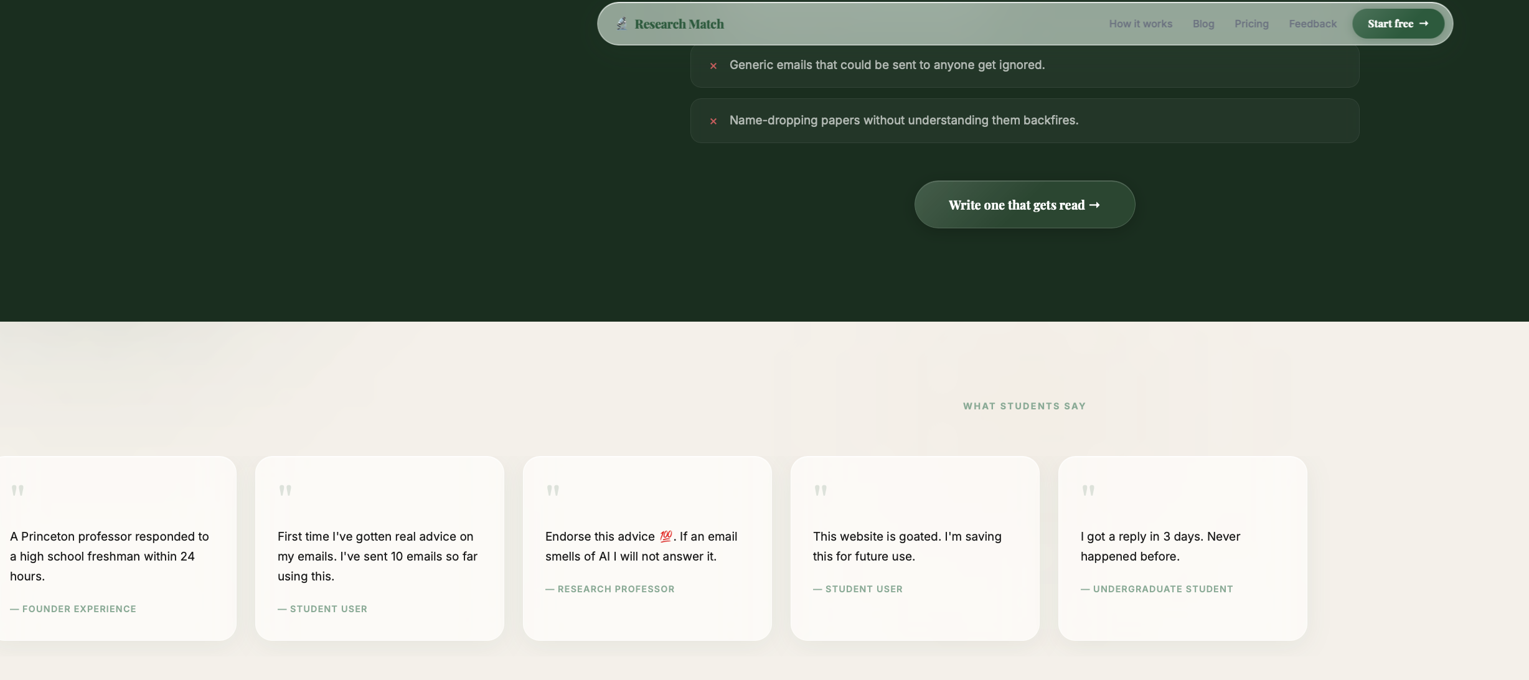
Task: Open the Research Match home link
Action: click(670, 24)
